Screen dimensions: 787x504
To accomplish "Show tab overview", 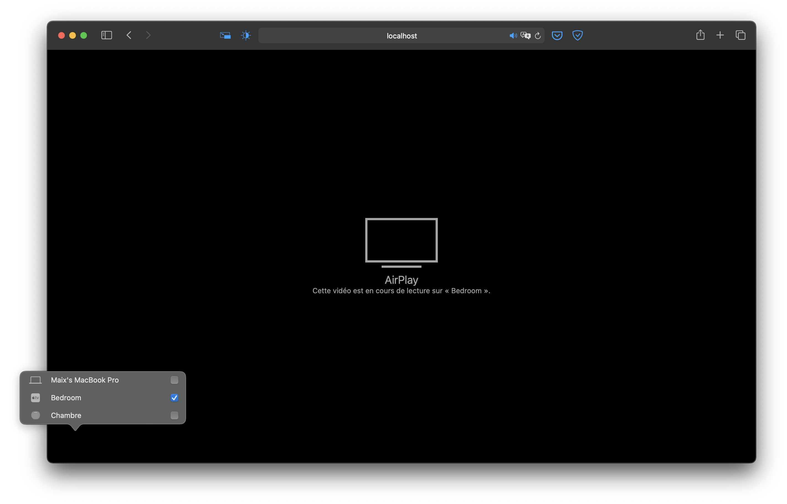I will (740, 35).
